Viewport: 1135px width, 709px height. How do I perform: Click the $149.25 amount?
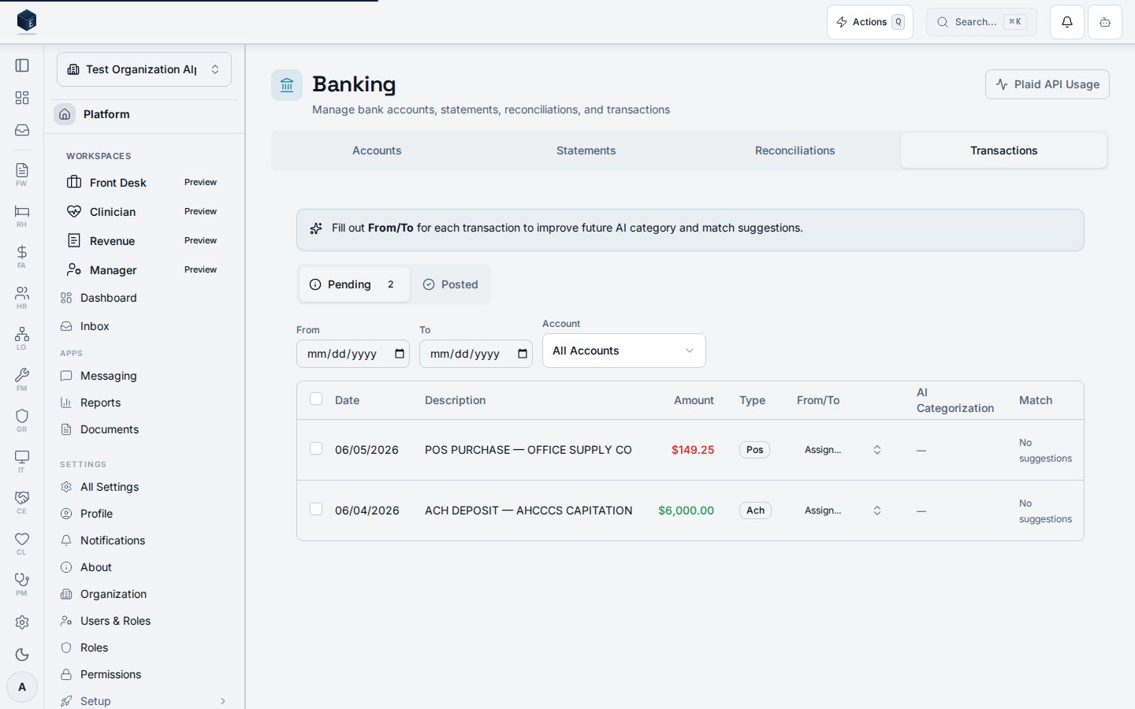pos(693,450)
